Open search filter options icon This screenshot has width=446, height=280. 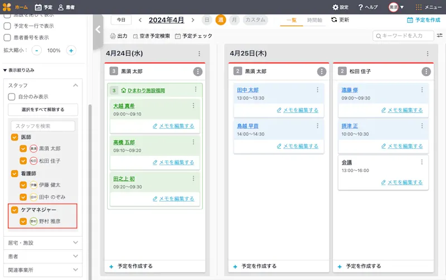pyautogui.click(x=440, y=36)
